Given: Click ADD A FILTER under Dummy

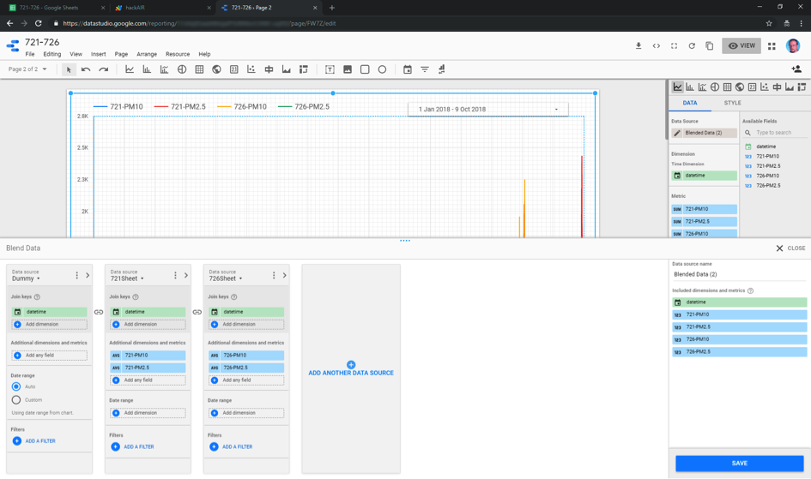Looking at the screenshot, I should (33, 441).
